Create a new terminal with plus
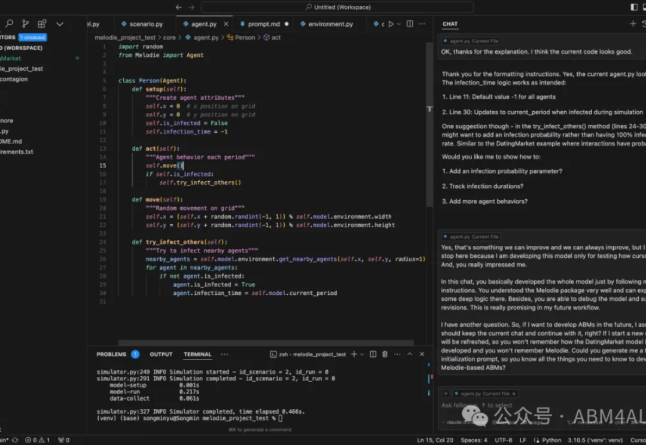The image size is (646, 445). 354,354
